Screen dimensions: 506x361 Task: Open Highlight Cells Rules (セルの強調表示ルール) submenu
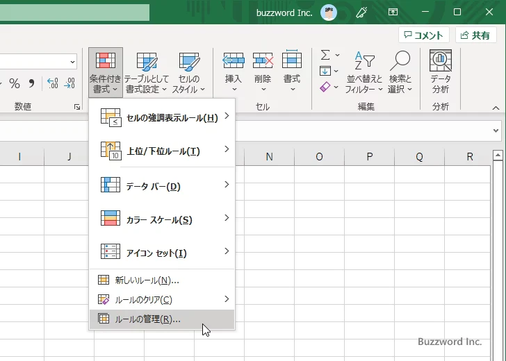(x=163, y=117)
